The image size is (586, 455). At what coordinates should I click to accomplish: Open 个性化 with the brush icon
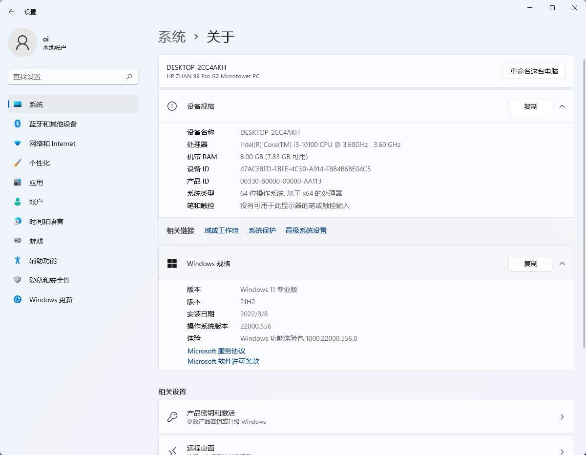click(x=17, y=163)
